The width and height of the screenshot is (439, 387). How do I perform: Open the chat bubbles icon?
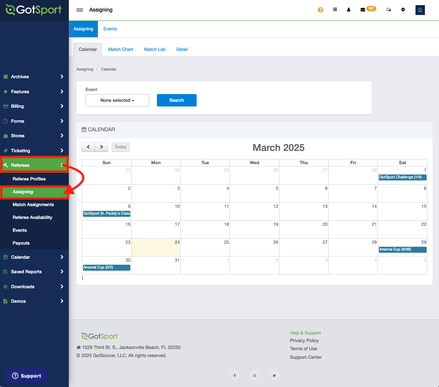tap(389, 9)
